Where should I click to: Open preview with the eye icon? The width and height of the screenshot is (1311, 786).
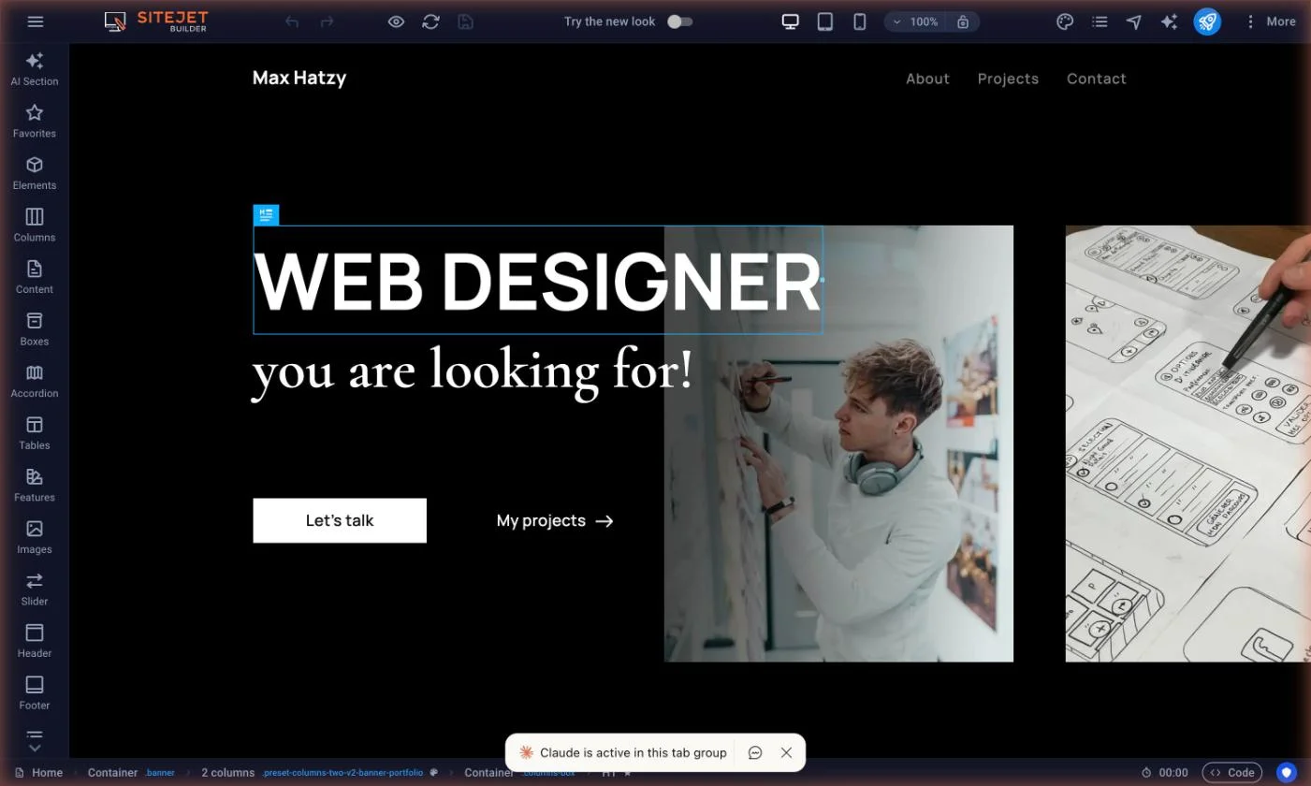point(396,22)
